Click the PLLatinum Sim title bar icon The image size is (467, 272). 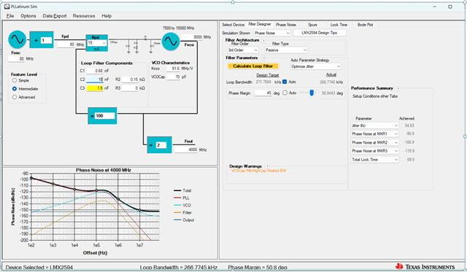[x=7, y=7]
